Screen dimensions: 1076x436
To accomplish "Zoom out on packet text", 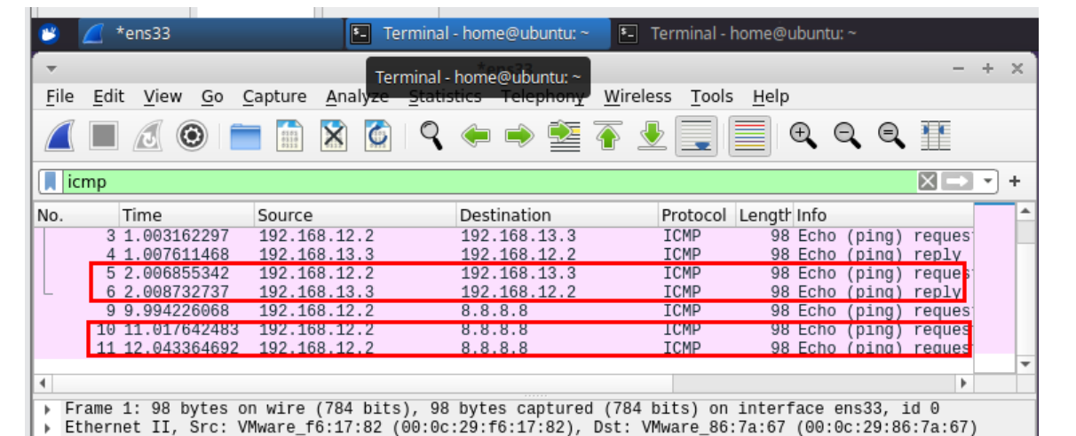I will click(847, 136).
